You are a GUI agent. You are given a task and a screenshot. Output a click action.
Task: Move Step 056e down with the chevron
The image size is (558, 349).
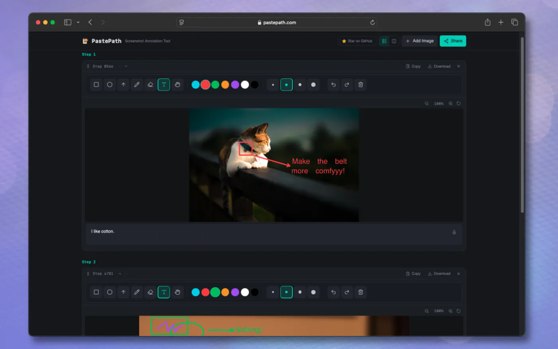126,67
